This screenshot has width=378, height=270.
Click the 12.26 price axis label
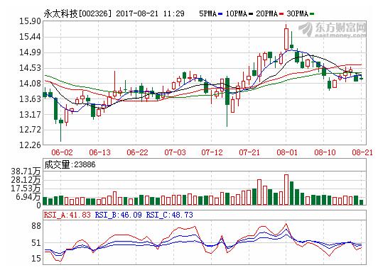point(30,145)
